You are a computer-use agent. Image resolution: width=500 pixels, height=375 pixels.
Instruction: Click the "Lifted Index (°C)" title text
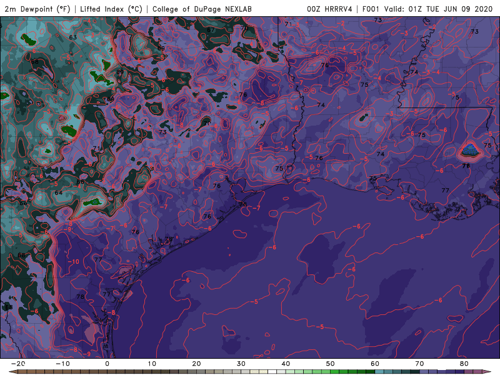(x=111, y=9)
